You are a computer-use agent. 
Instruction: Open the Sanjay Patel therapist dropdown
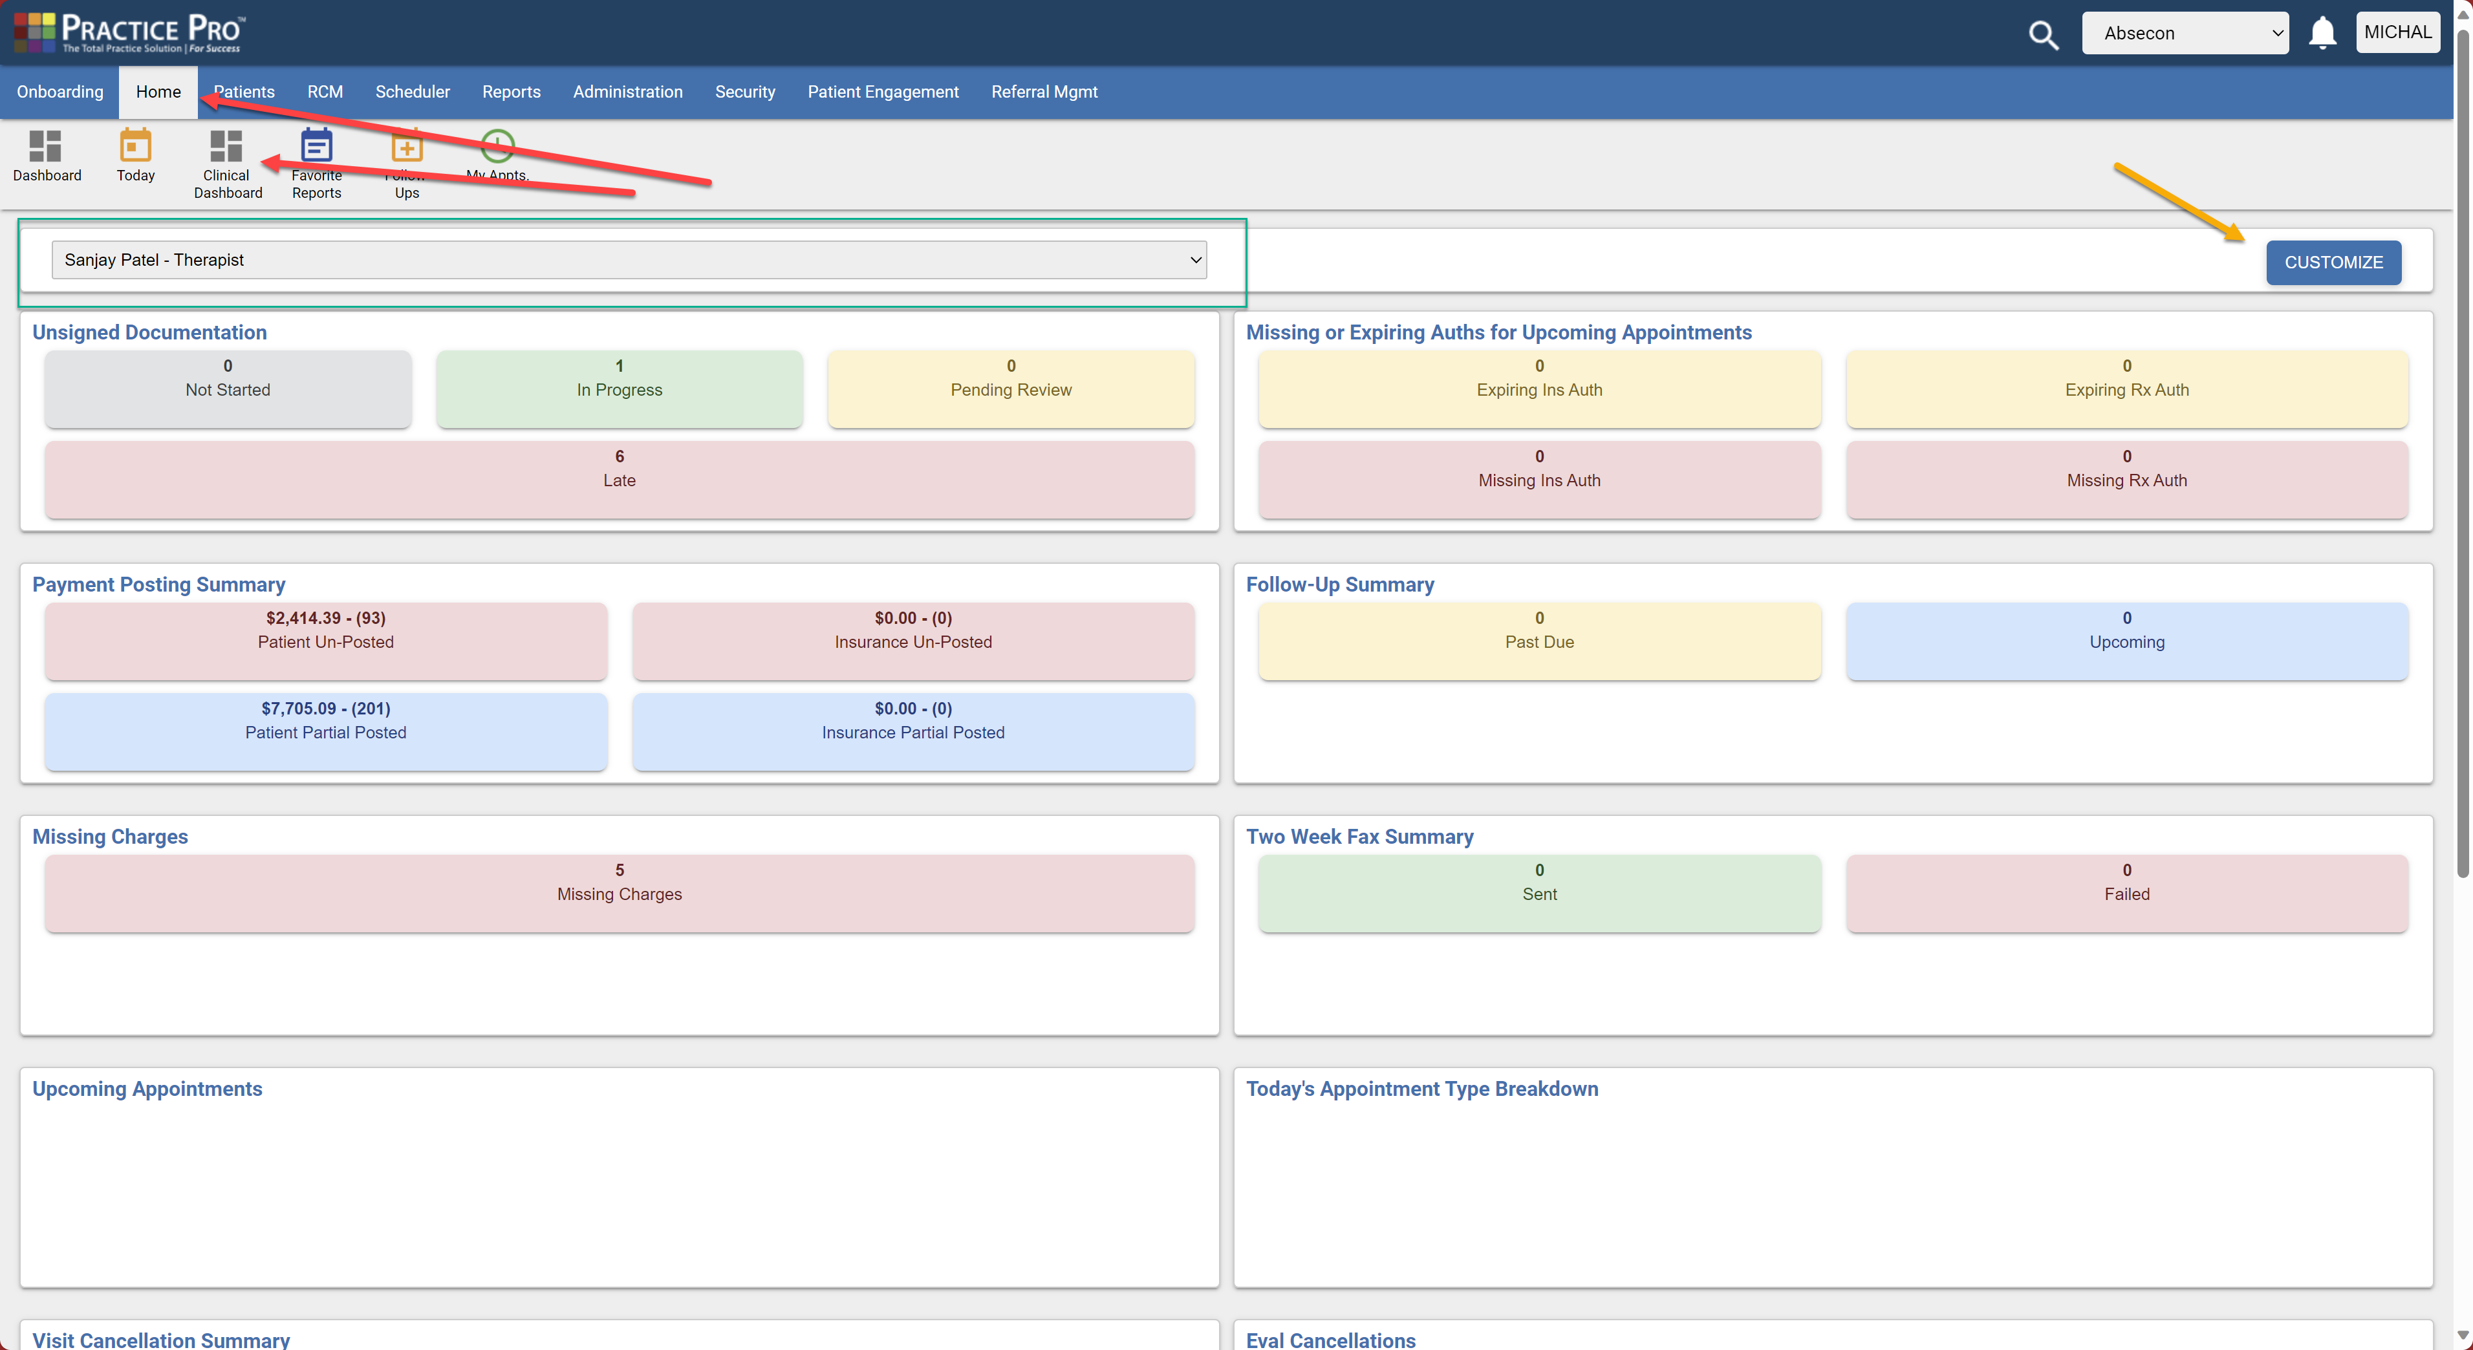pos(629,259)
